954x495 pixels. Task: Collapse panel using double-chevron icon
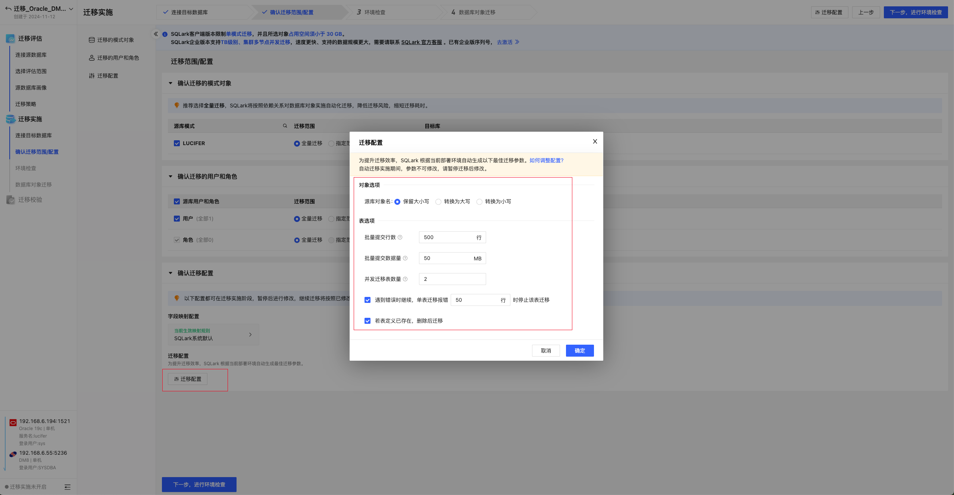(x=156, y=34)
